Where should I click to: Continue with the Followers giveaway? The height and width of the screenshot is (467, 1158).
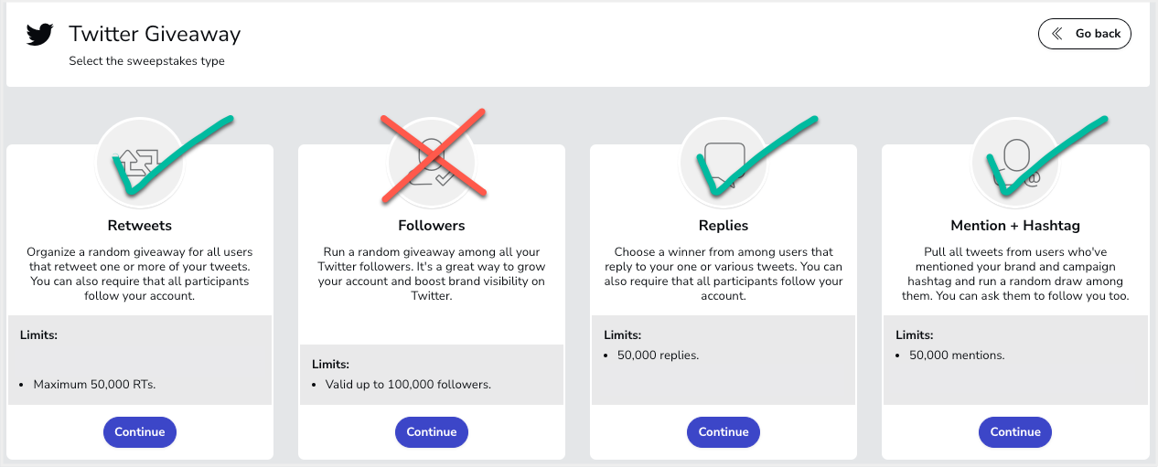[x=432, y=432]
